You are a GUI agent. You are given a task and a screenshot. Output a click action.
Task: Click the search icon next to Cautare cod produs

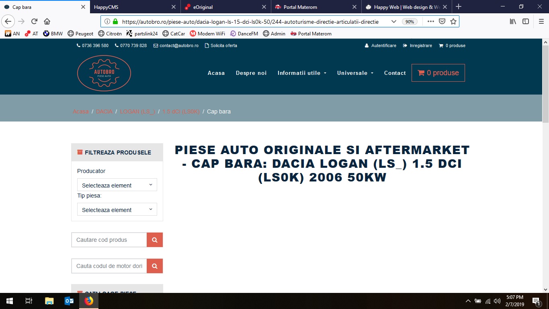point(155,240)
